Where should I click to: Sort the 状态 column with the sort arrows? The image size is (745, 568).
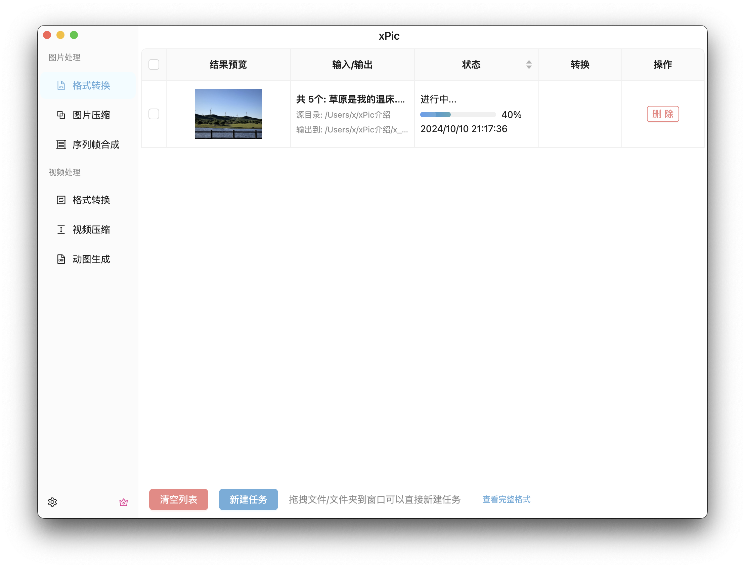pos(529,65)
